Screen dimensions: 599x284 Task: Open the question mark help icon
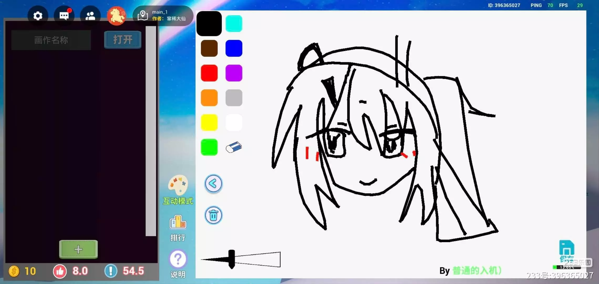[x=178, y=259]
